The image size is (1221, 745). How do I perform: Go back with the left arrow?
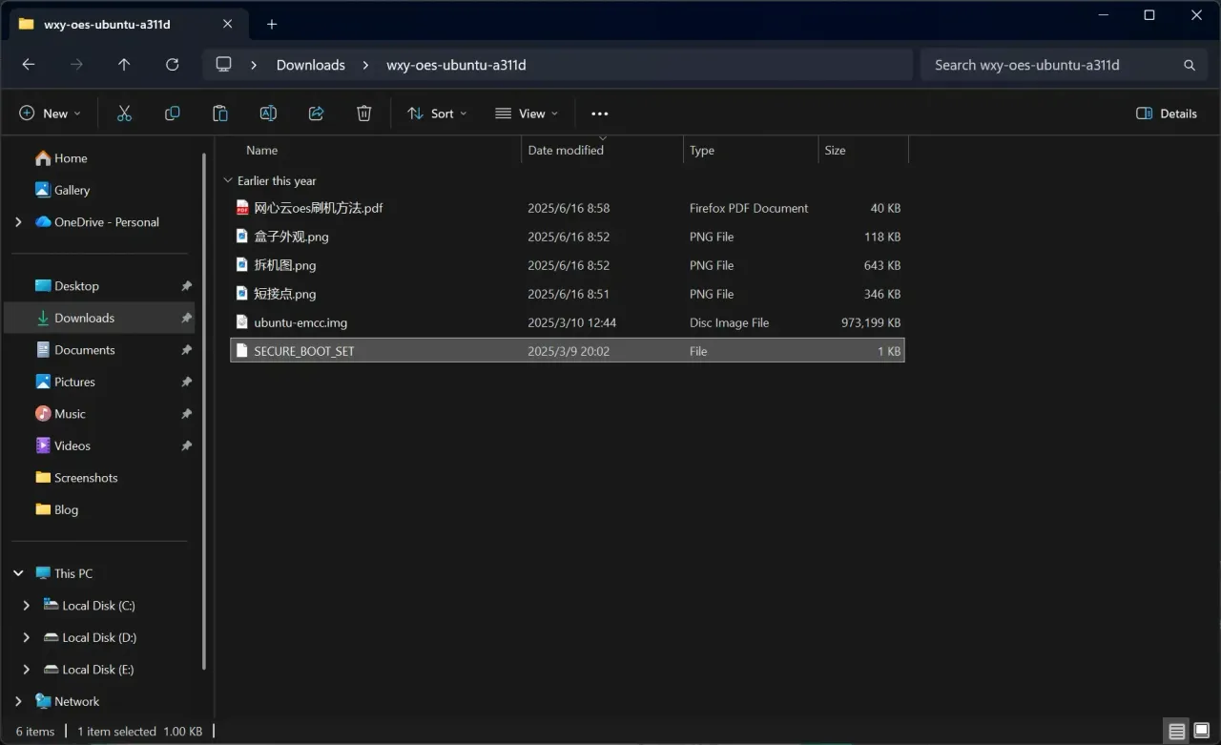(29, 65)
